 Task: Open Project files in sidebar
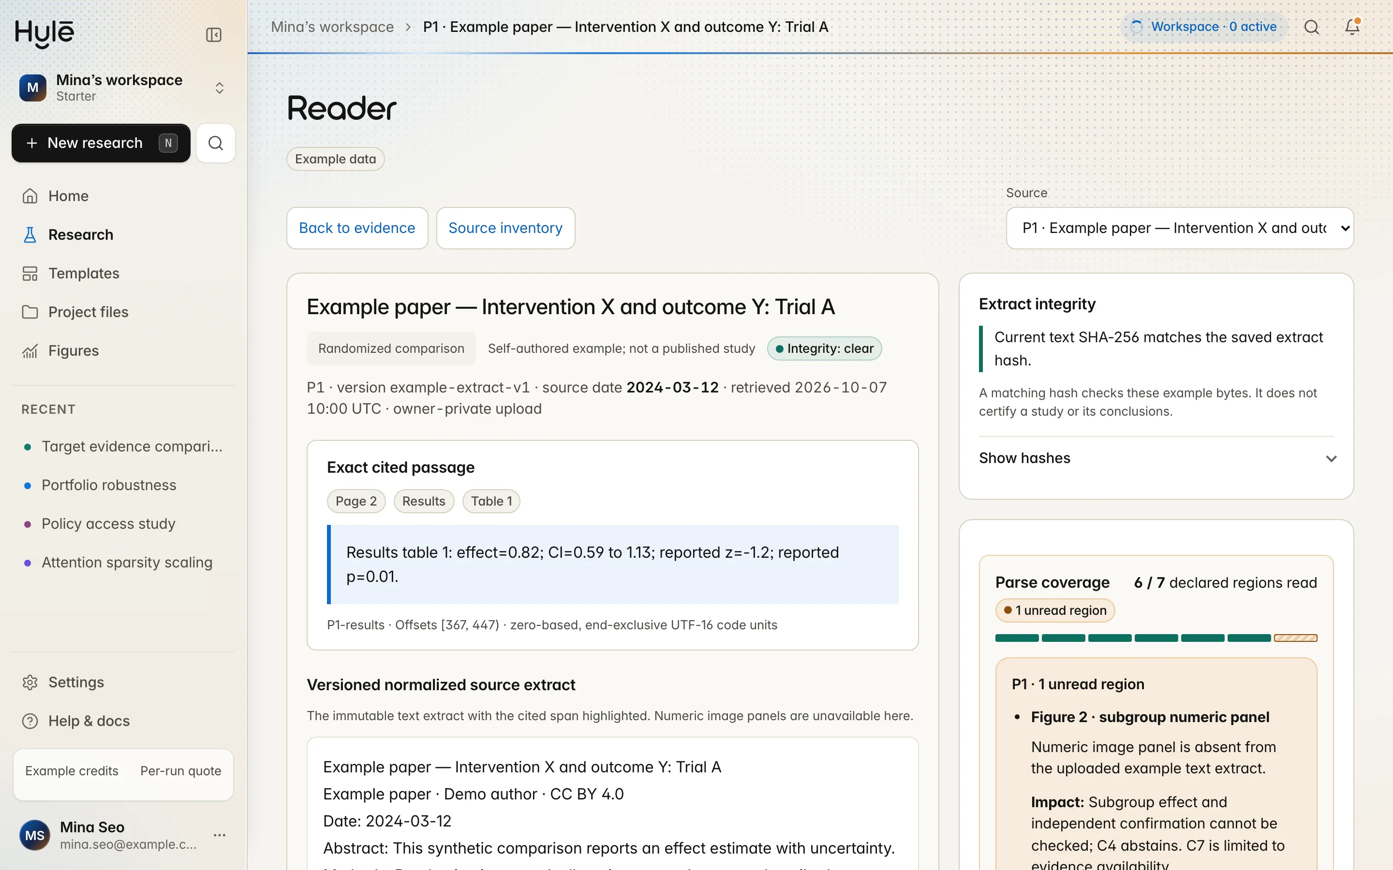[x=123, y=312]
